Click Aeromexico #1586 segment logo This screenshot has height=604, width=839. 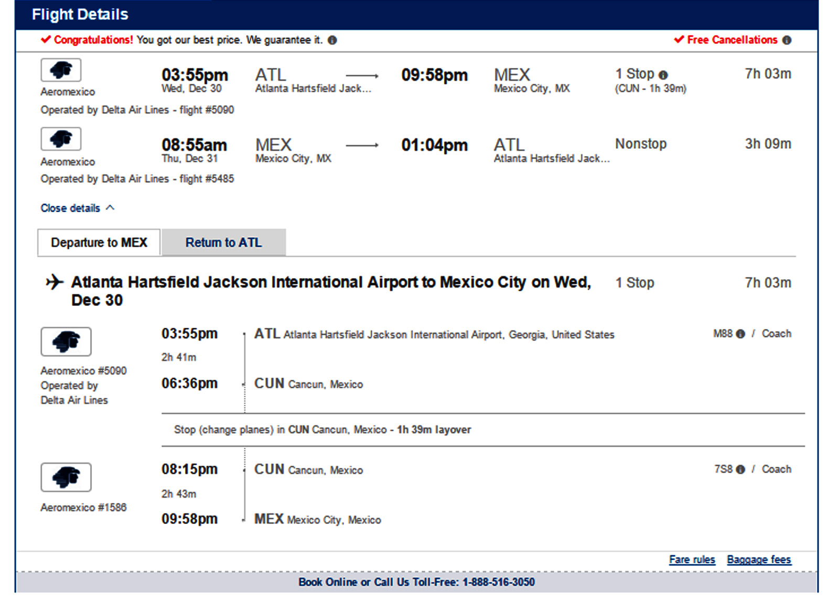pyautogui.click(x=66, y=477)
